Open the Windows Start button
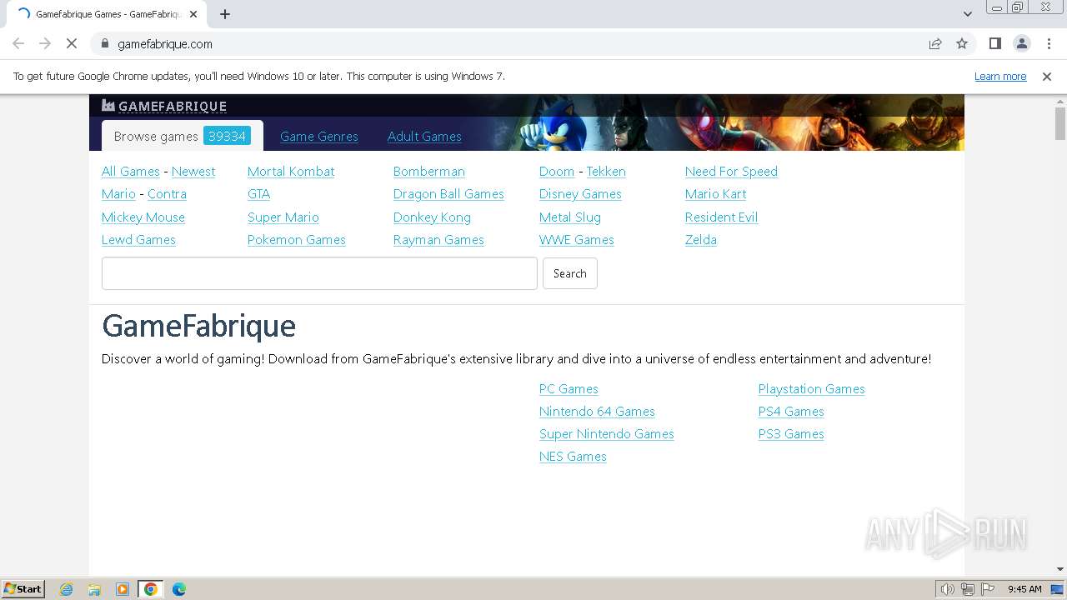The image size is (1067, 600). (23, 588)
